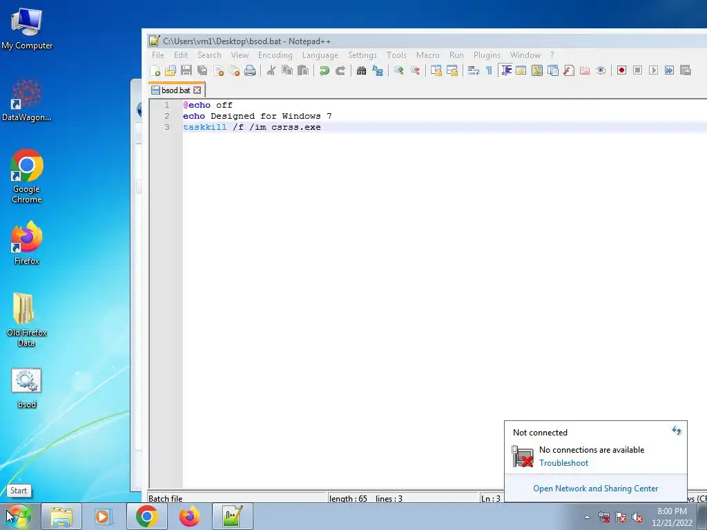Click the Redo arrow icon
707x530 pixels.
click(x=340, y=70)
